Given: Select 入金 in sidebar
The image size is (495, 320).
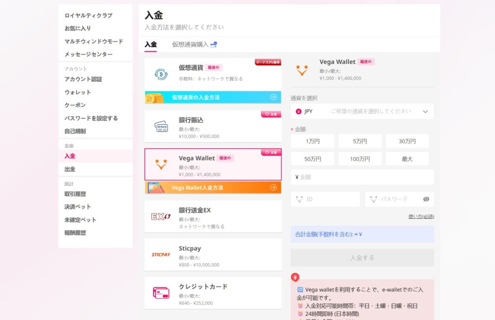Looking at the screenshot, I should click(x=70, y=156).
